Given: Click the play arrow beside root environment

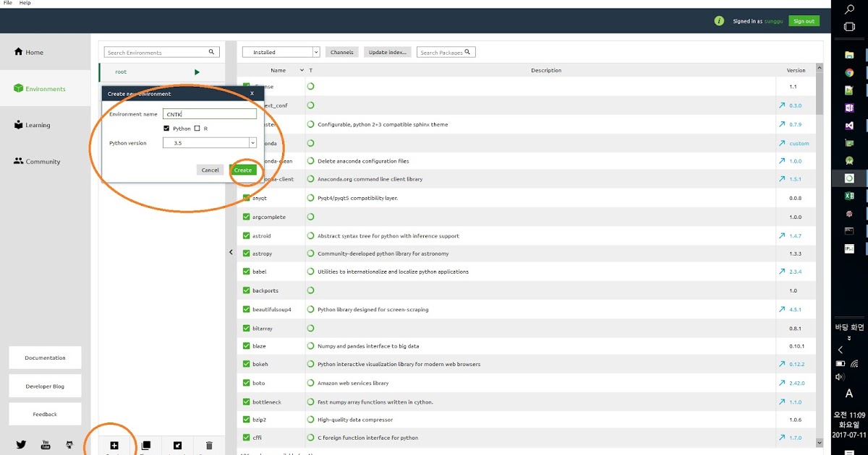Looking at the screenshot, I should click(x=197, y=71).
